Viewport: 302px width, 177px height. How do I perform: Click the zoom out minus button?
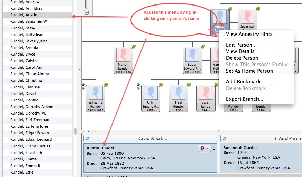[x=86, y=12]
